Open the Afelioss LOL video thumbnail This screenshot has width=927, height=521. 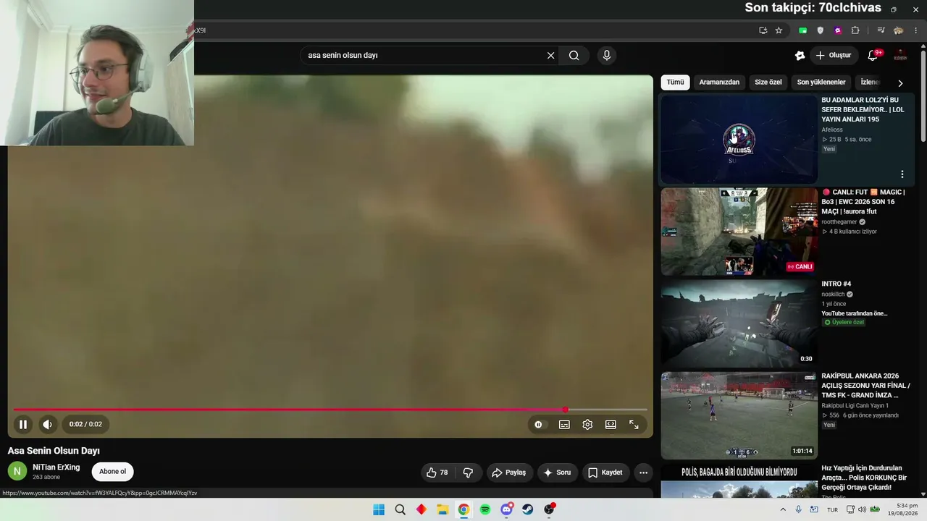739,140
